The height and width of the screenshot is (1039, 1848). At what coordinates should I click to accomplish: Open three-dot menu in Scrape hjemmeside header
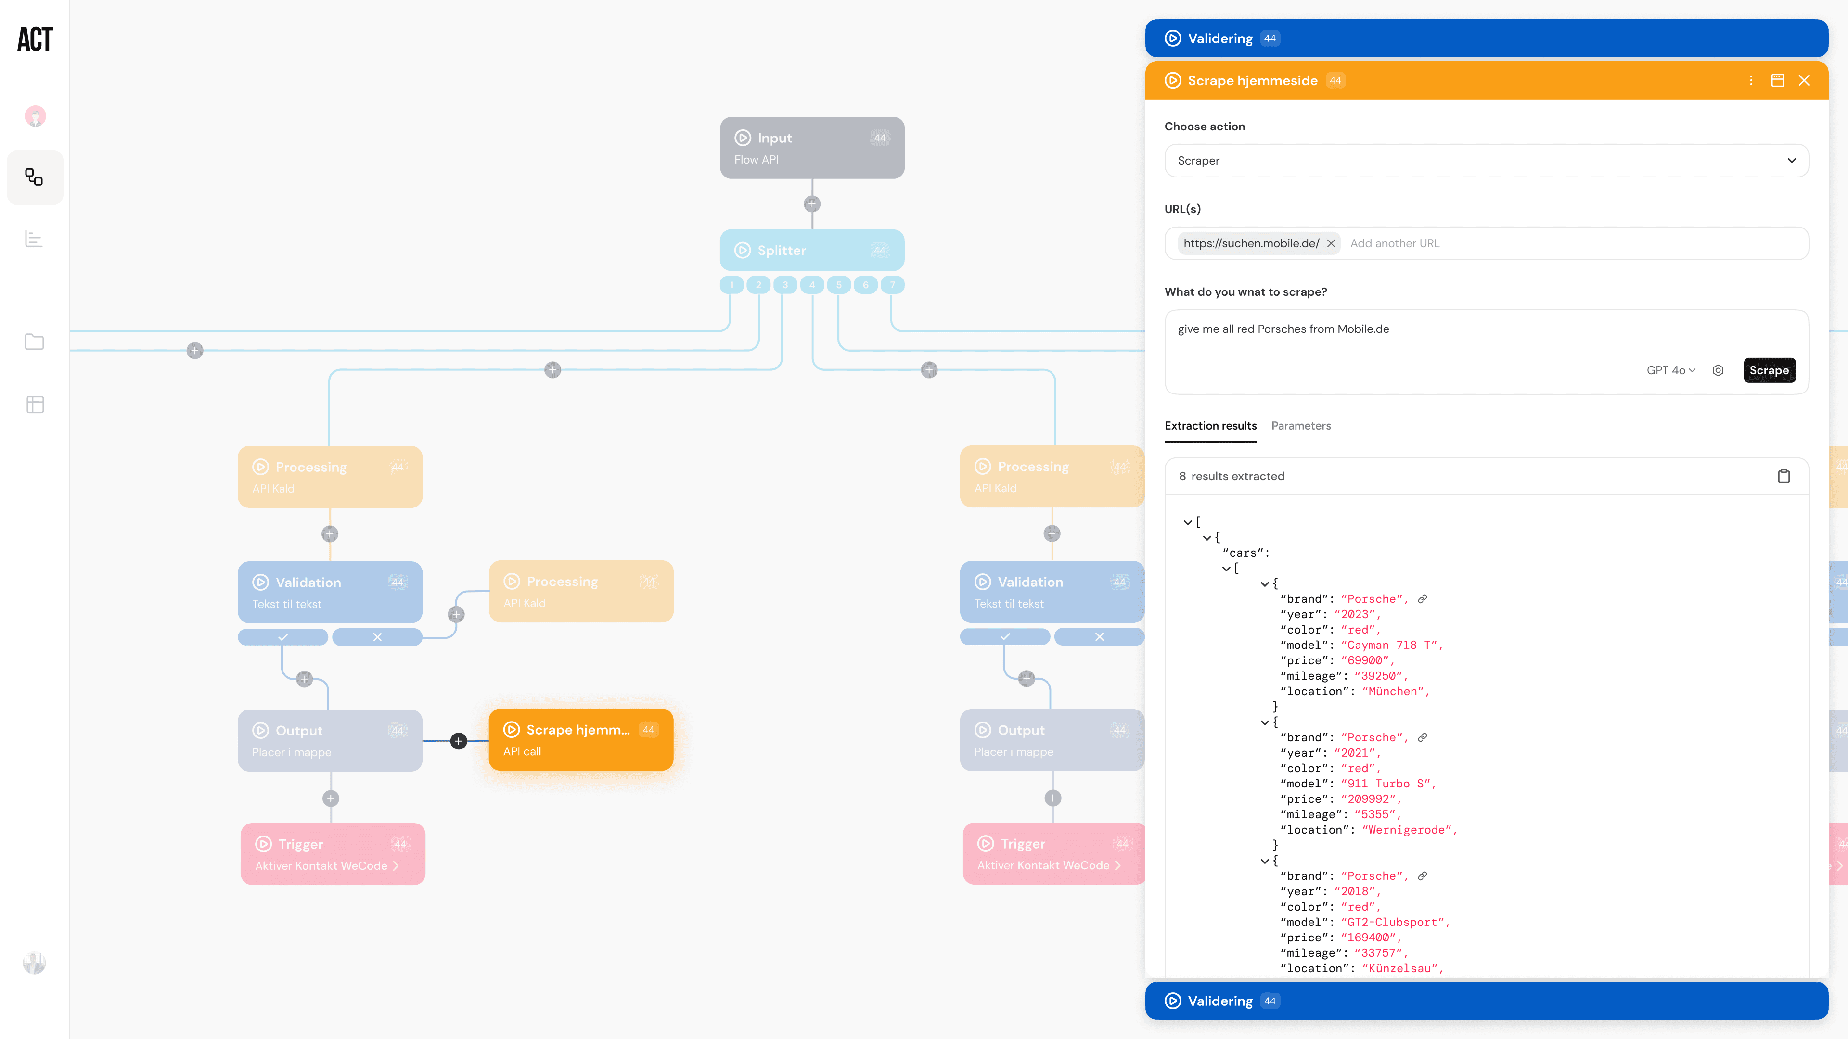coord(1750,80)
